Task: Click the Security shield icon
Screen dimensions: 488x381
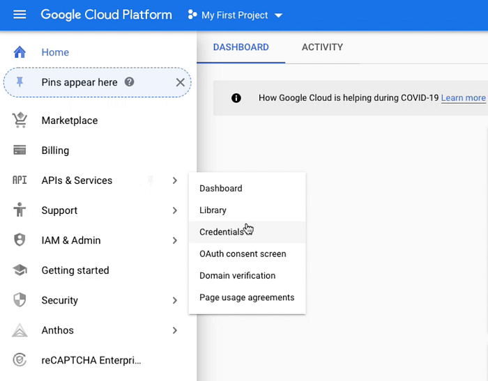Action: point(20,300)
